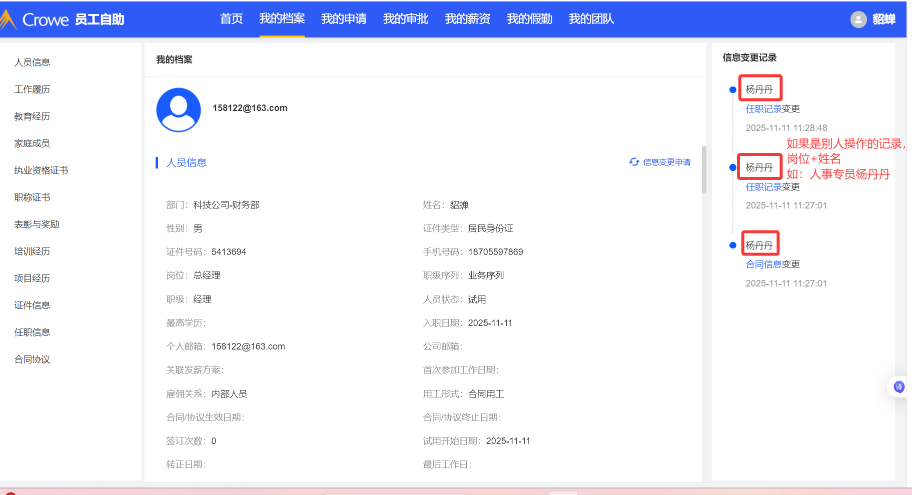Open the 合同信息 change record link
The height and width of the screenshot is (495, 912).
[x=763, y=264]
